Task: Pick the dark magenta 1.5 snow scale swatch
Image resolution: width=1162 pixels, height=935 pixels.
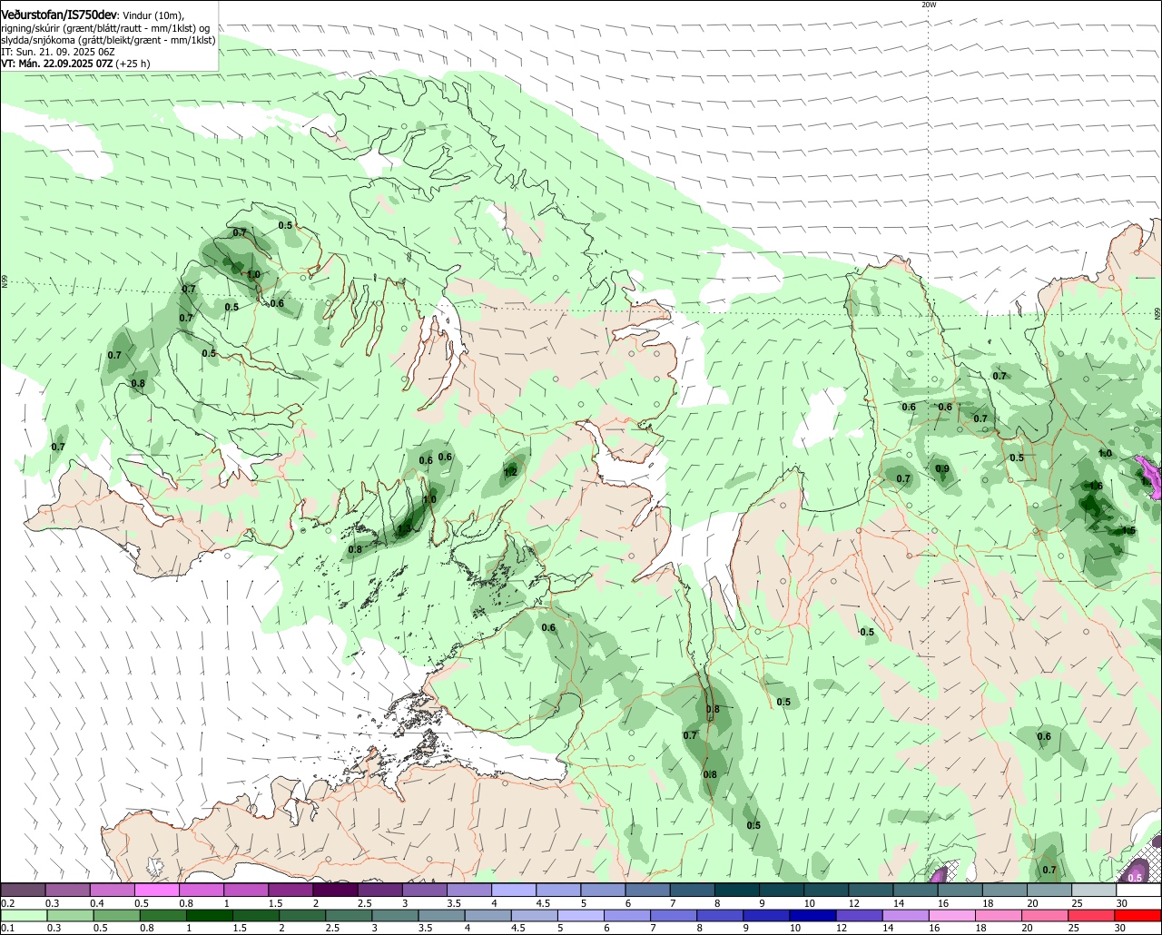Action: click(290, 890)
